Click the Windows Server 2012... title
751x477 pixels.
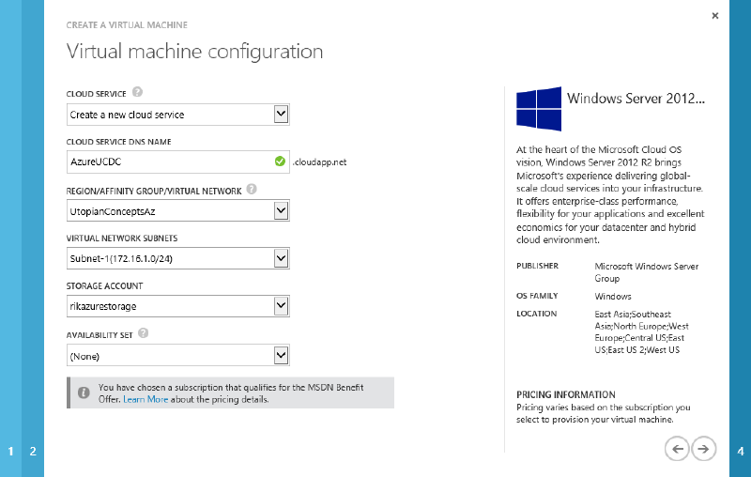pyautogui.click(x=636, y=99)
